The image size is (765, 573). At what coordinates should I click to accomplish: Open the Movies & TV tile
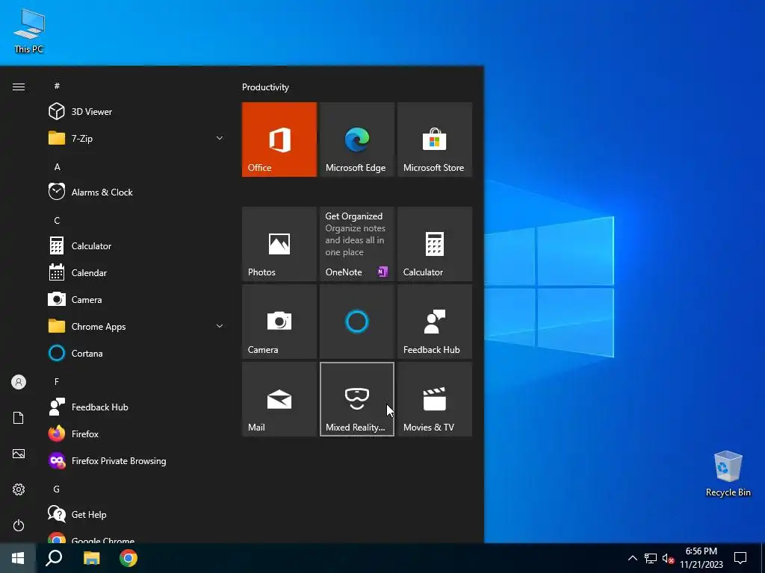(435, 399)
